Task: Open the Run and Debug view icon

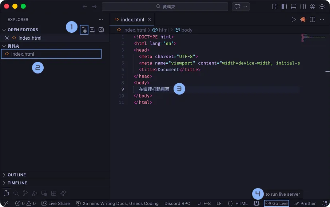Action: pyautogui.click(x=35, y=193)
